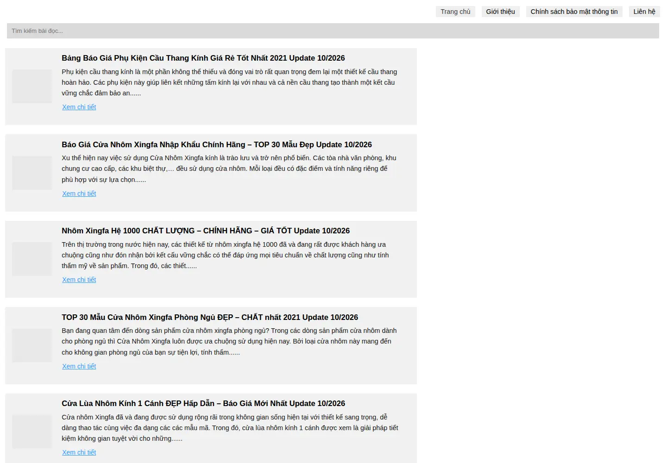
Task: Select thumbnail of Nhôm Xingfa Hệ 1000 article
Action: click(x=32, y=259)
